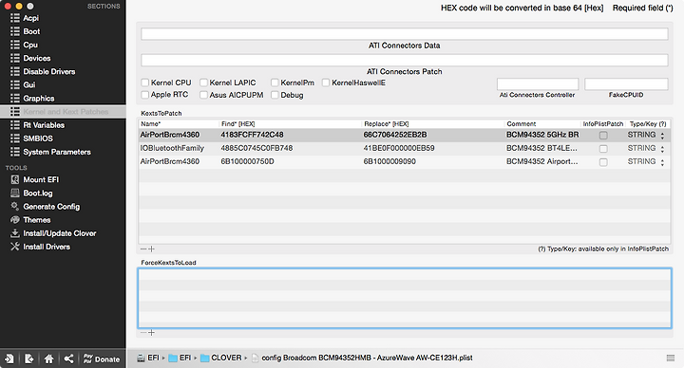Click the import configuration icon in bottom bar
This screenshot has height=368, width=684.
(9, 359)
